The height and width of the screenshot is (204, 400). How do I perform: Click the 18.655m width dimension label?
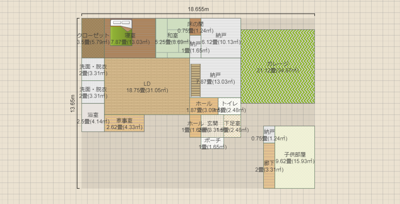[199, 9]
